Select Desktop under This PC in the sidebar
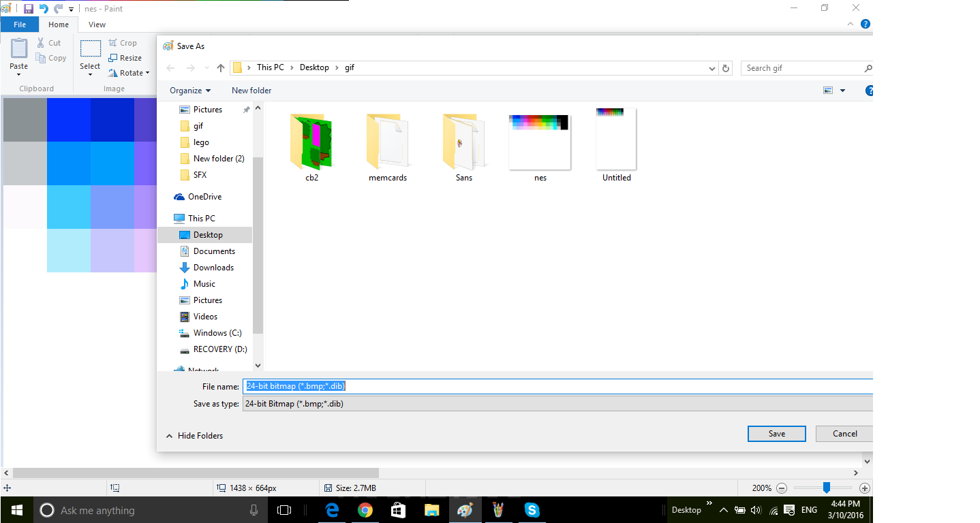Screen dimensions: 980x523 [204, 235]
